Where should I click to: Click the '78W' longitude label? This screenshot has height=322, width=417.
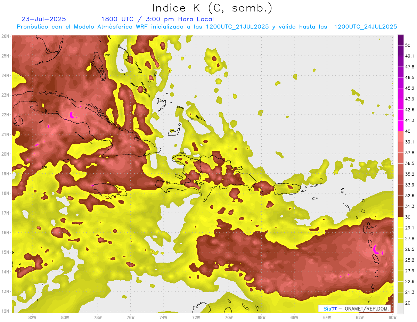click(x=98, y=317)
